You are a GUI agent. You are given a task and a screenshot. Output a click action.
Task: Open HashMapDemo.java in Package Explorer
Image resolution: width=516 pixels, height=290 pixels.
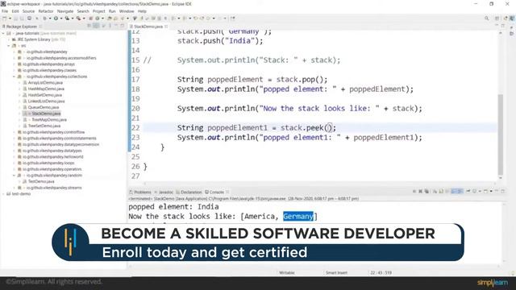(x=46, y=89)
